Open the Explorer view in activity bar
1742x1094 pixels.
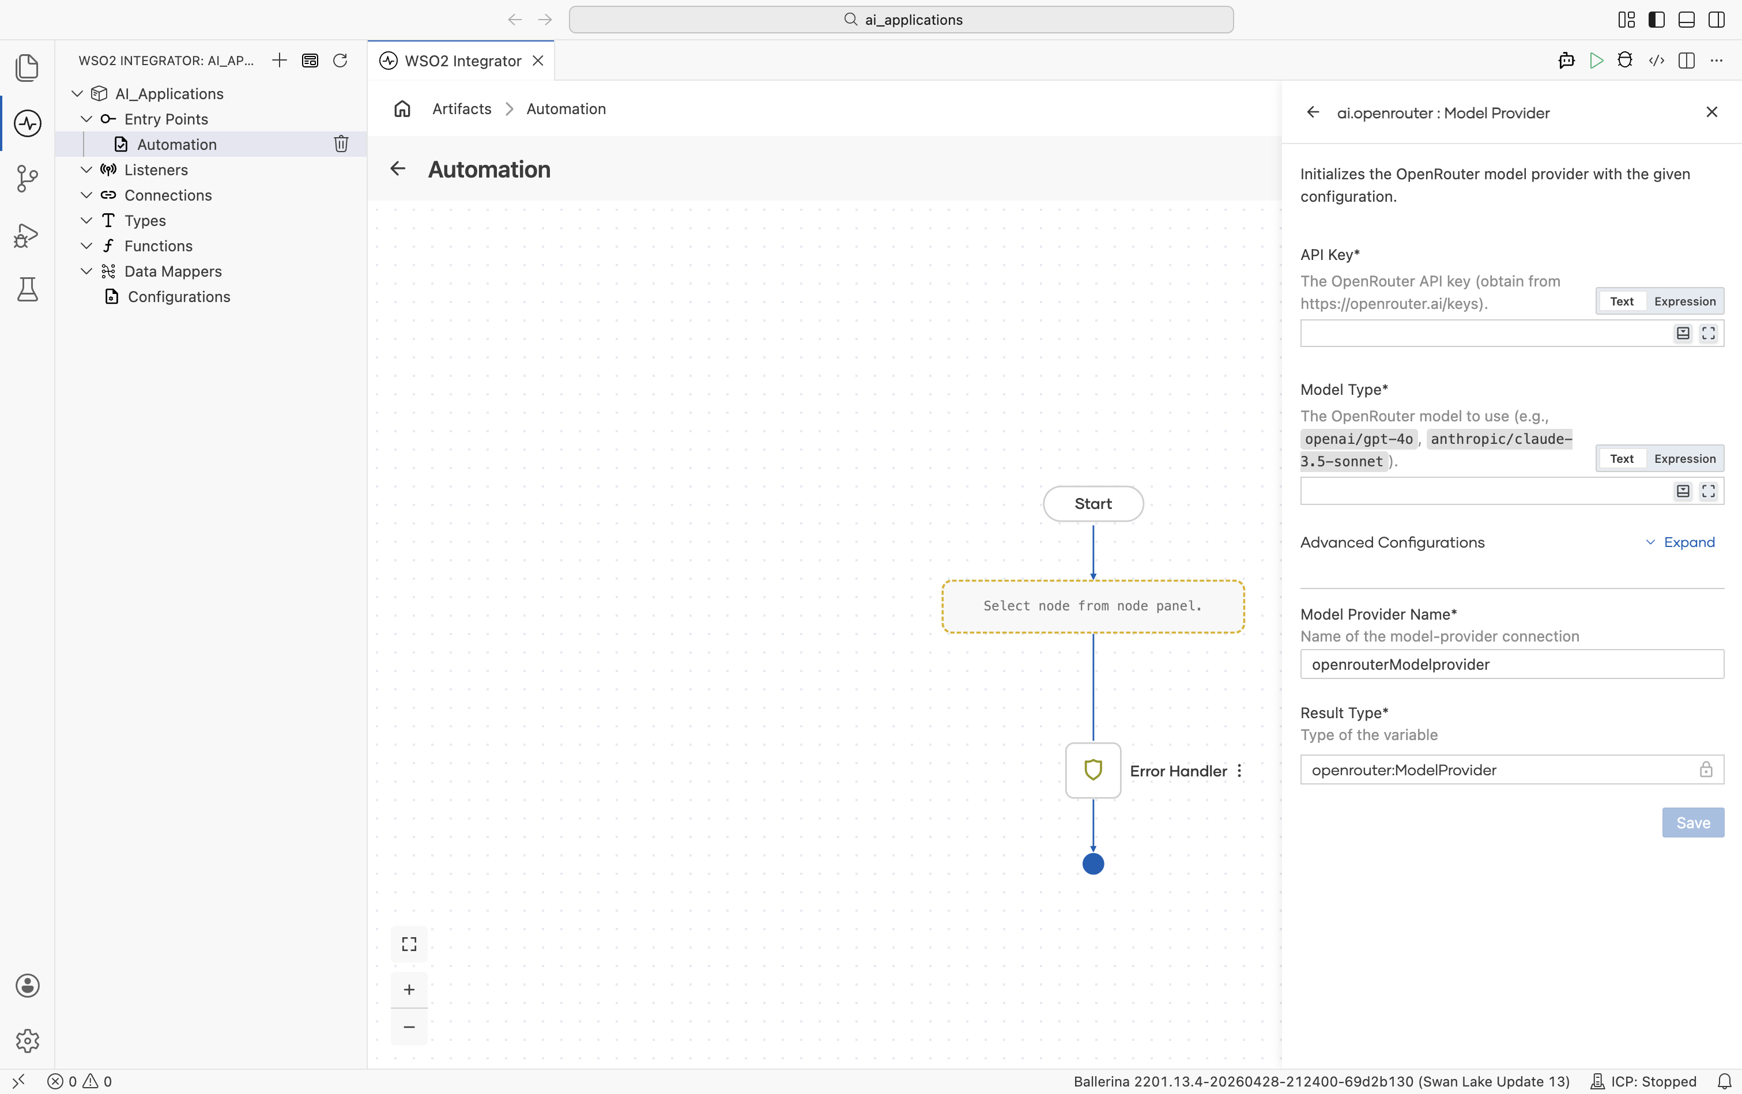tap(28, 67)
